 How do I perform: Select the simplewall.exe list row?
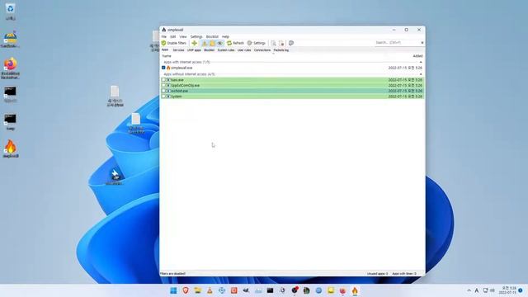(x=292, y=68)
